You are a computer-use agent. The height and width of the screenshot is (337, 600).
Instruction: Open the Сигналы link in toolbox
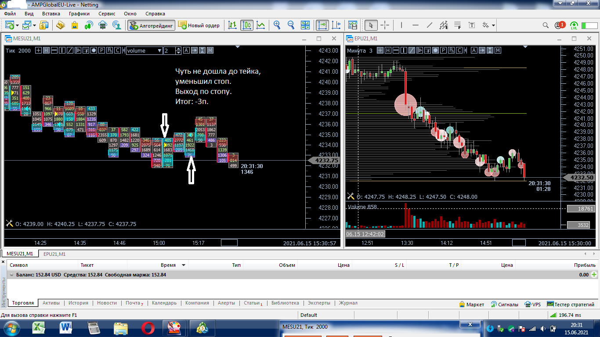[x=505, y=304]
